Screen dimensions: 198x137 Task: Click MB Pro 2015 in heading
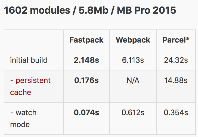point(146,10)
